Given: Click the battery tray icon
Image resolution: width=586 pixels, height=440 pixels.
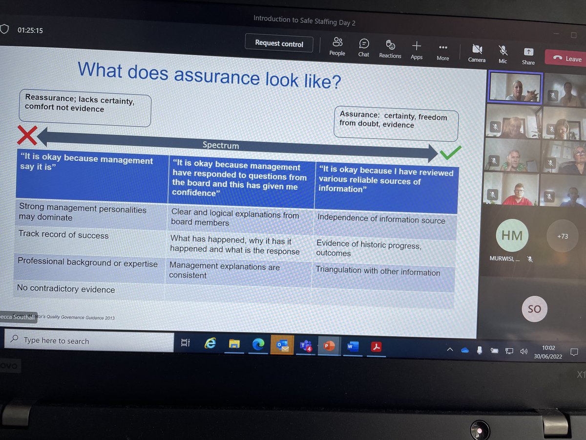Looking at the screenshot, I should pyautogui.click(x=494, y=351).
